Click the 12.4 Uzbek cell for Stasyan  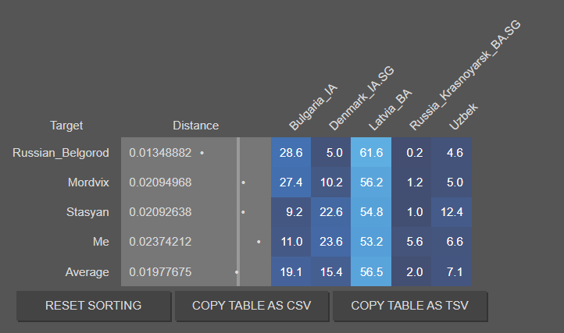pos(452,212)
